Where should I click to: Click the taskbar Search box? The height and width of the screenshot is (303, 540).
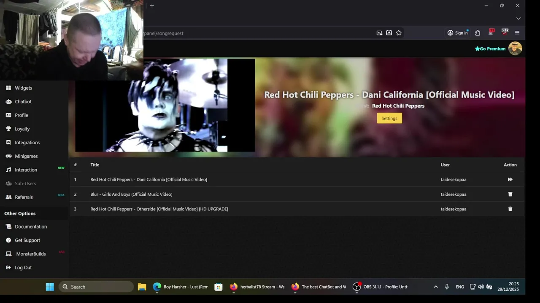click(96, 287)
